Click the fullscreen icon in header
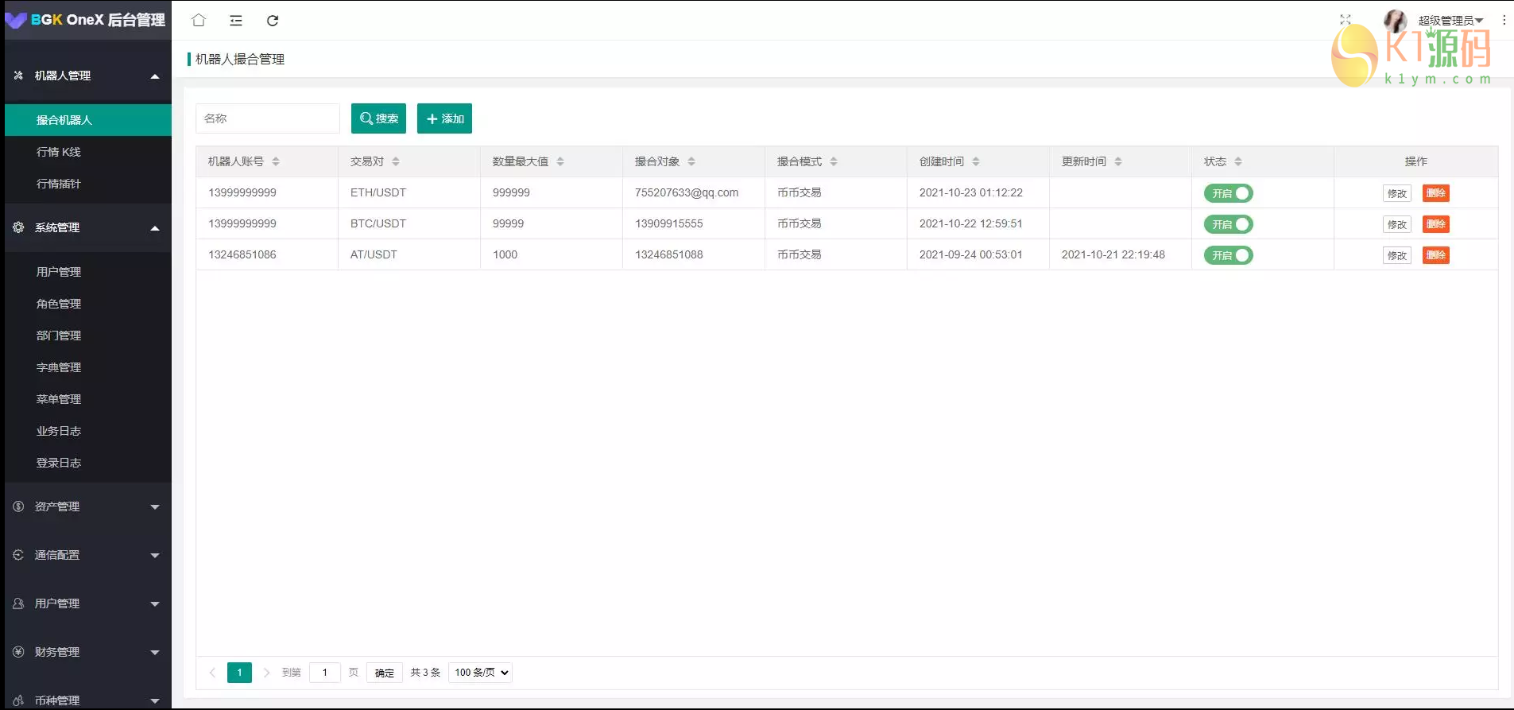Screen dimensions: 1514x710 point(1346,20)
